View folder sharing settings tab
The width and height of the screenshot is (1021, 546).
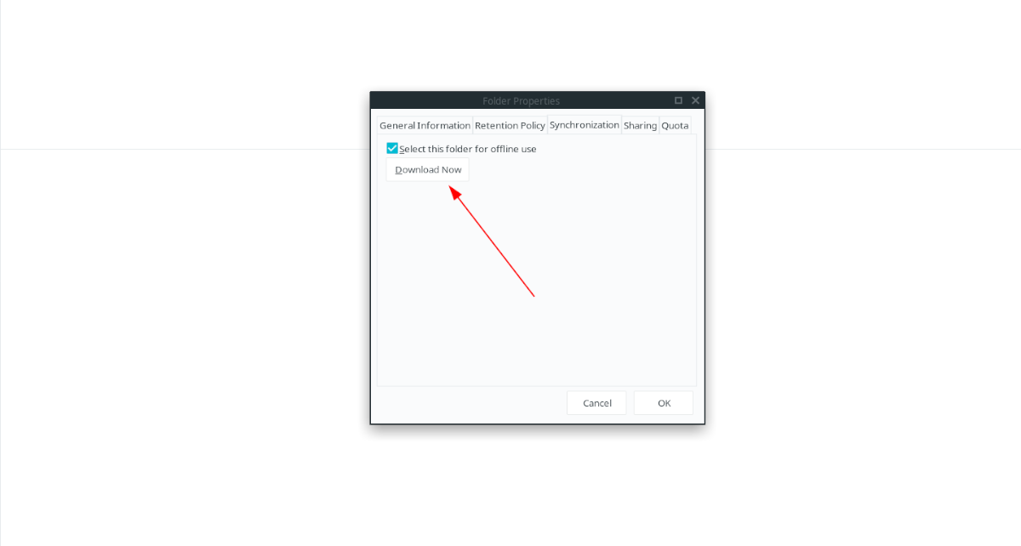click(640, 125)
